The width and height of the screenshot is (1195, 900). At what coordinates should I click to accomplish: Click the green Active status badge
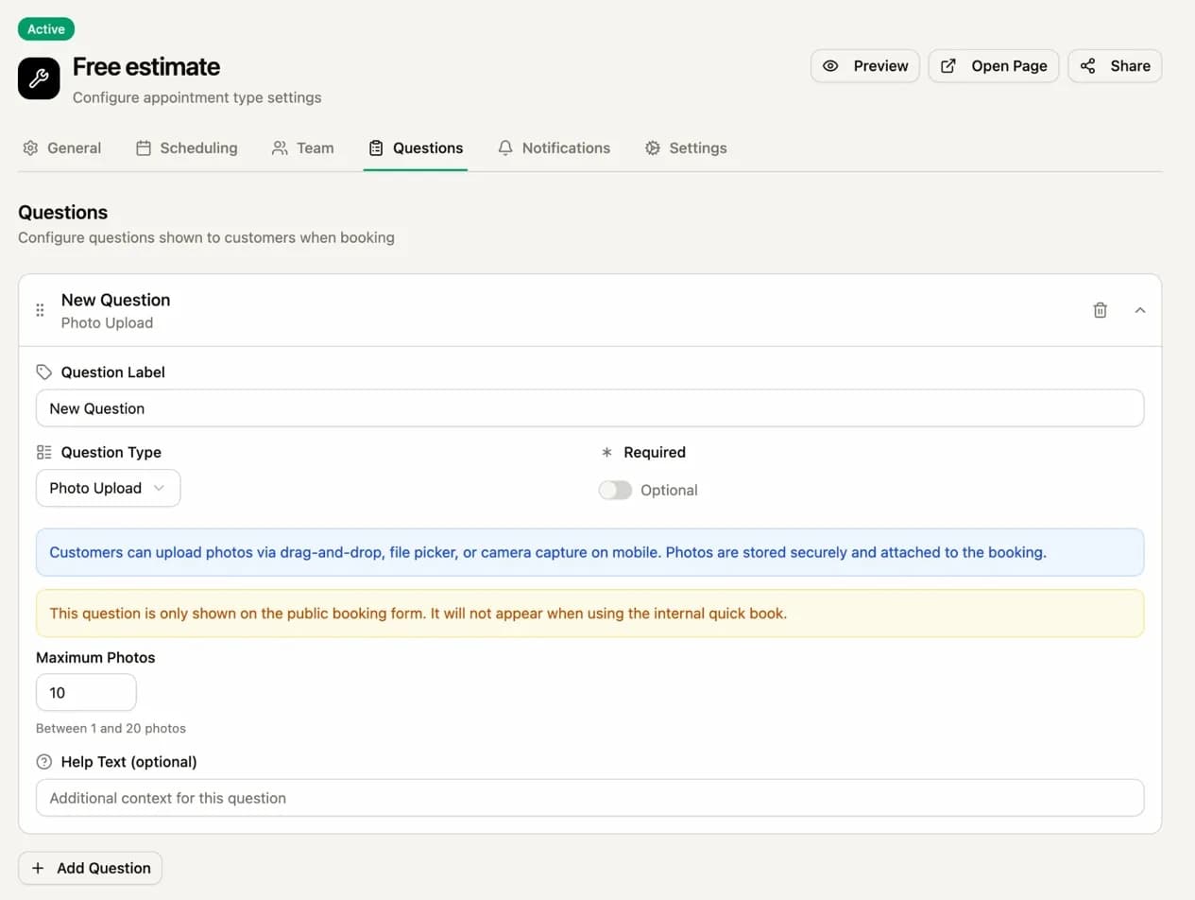coord(45,29)
